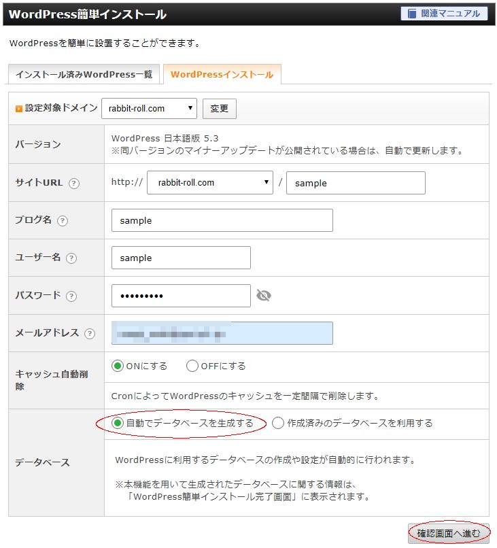The width and height of the screenshot is (497, 548).
Task: Click the ブログ名 text field
Action: tap(222, 220)
